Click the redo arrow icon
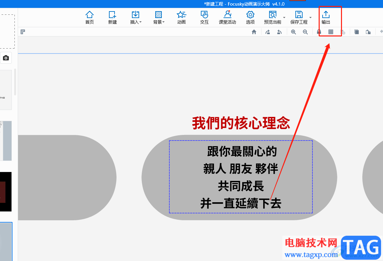 point(268,32)
